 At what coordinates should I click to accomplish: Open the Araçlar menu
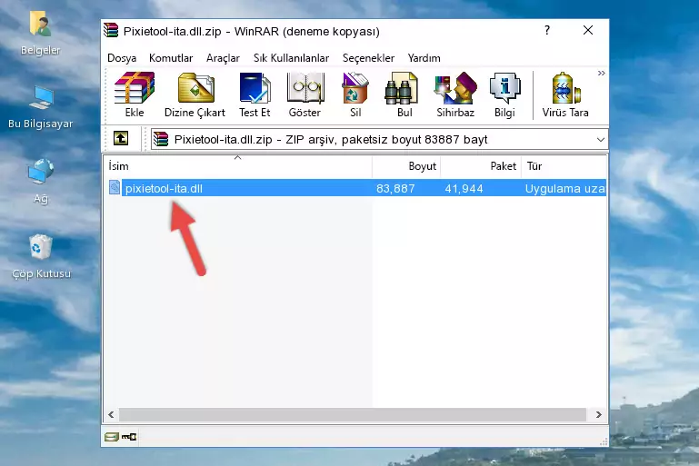click(223, 58)
